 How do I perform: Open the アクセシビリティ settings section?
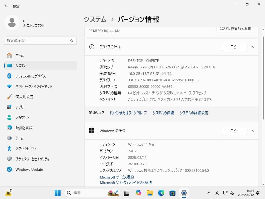[27, 148]
